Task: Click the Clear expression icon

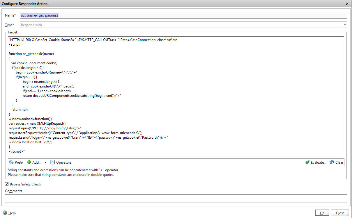Action: (x=332, y=162)
